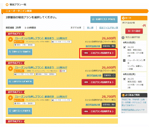Image resolution: width=150 pixels, height=127 pixels.
Task: Click the orange plus icon on the first plan
Action: 10,39
